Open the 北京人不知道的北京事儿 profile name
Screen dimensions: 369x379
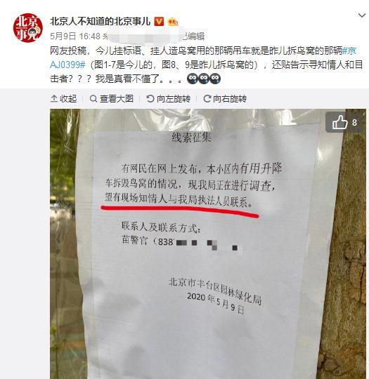[x=101, y=22]
